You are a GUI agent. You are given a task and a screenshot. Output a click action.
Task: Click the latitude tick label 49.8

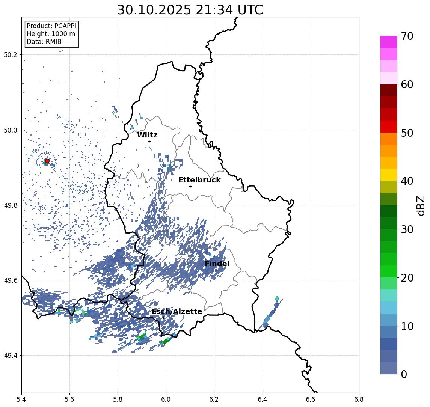pyautogui.click(x=11, y=205)
